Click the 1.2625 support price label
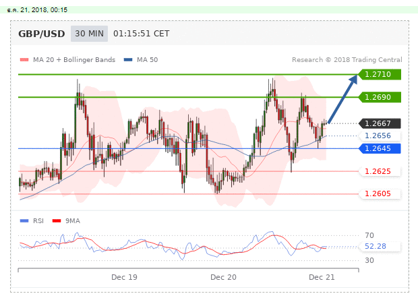Viewport: 418px width, 300px height. [x=380, y=171]
